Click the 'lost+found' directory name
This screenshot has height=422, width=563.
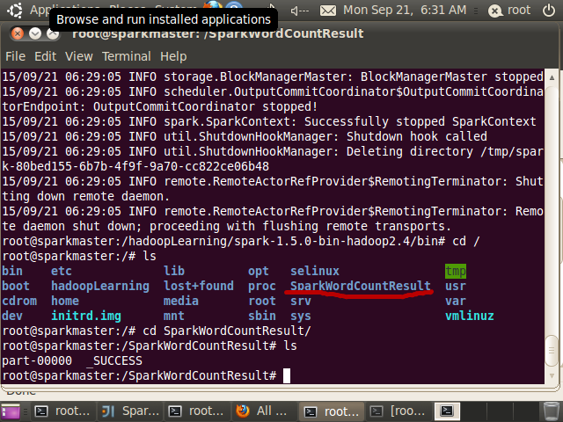pyautogui.click(x=199, y=286)
